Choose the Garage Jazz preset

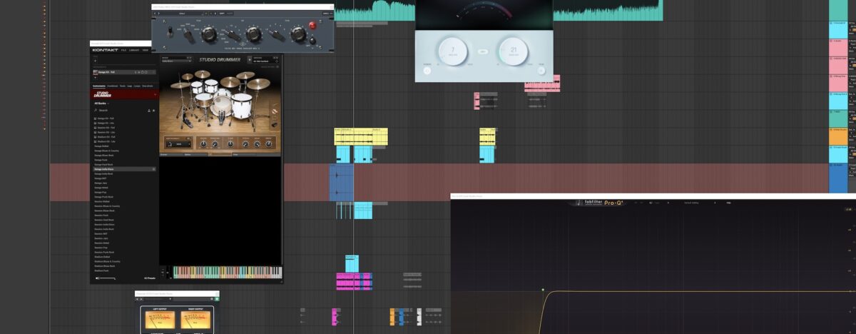pos(102,183)
